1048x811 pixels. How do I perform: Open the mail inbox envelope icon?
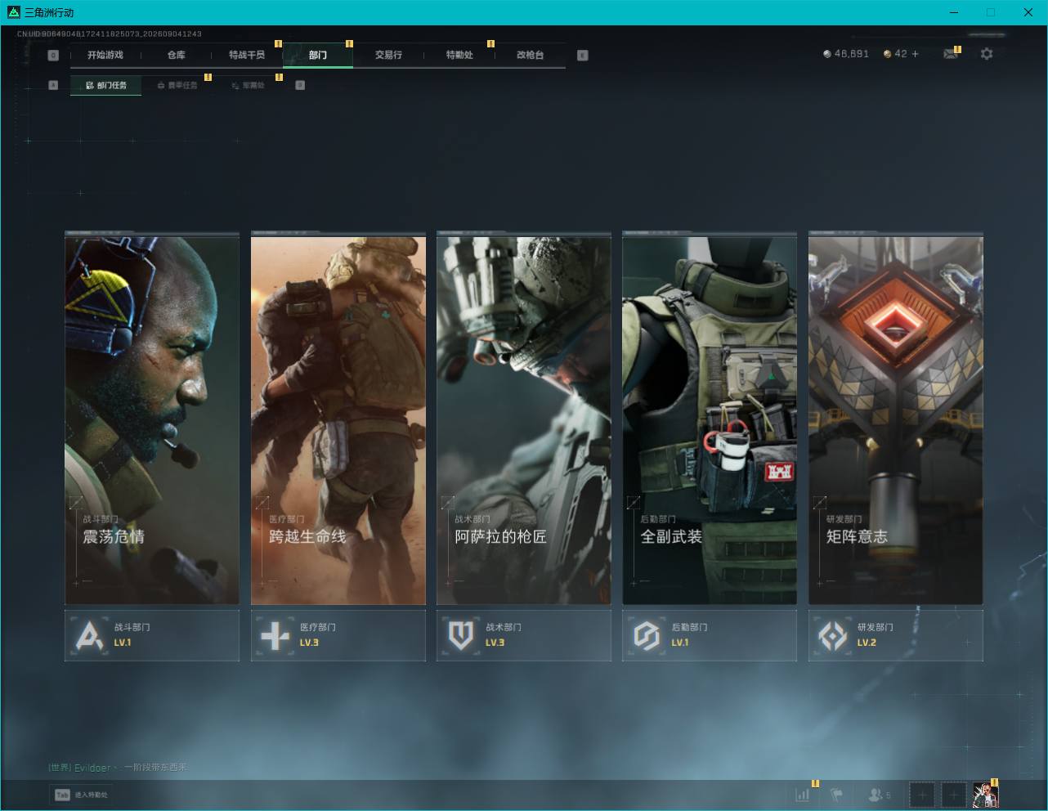click(x=950, y=54)
